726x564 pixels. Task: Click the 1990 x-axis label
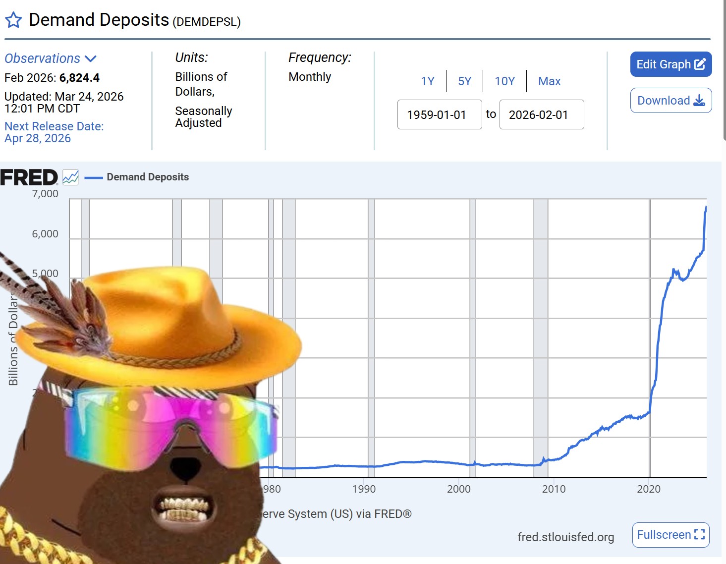click(x=364, y=489)
